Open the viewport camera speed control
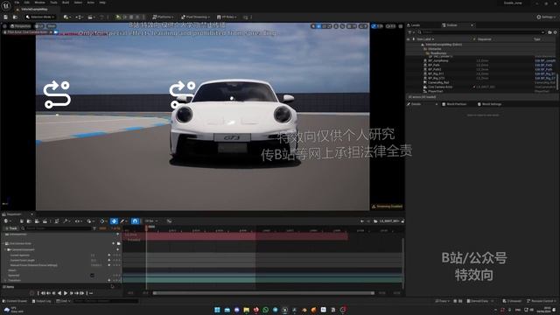 391,26
